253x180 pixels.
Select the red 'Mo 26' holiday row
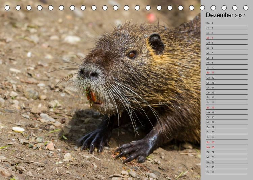click(227, 147)
